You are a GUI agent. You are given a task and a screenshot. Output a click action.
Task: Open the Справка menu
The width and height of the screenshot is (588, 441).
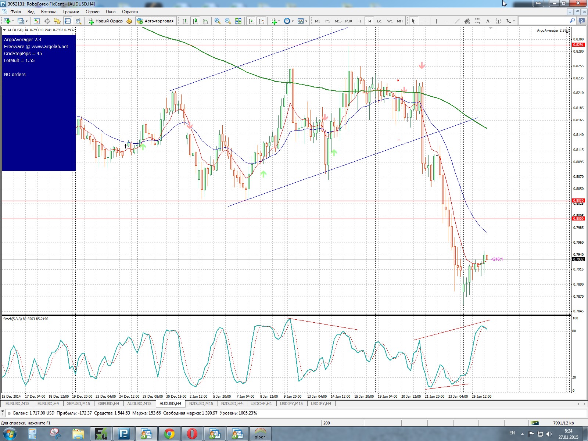(130, 12)
